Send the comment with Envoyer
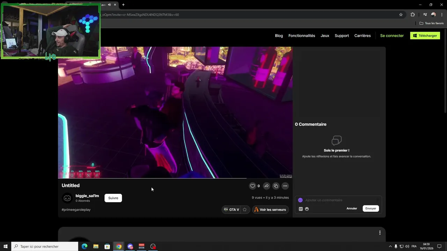Screen dimensions: 447x251 coord(371,208)
